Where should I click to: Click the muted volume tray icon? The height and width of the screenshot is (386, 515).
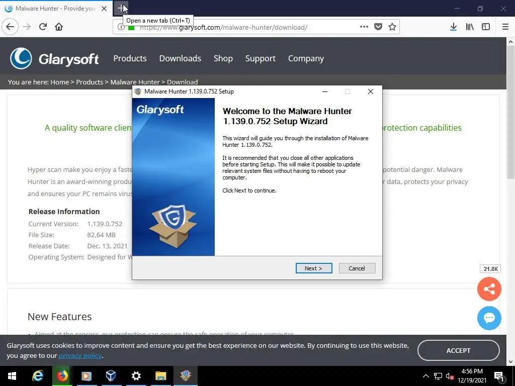(450, 376)
